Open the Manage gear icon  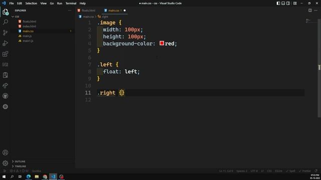[x=6, y=163]
